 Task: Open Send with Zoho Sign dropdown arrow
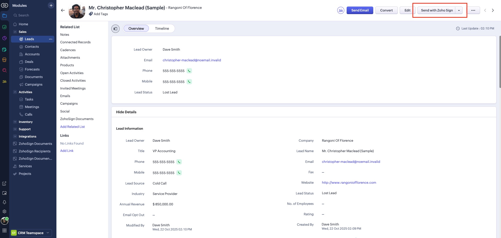point(459,10)
